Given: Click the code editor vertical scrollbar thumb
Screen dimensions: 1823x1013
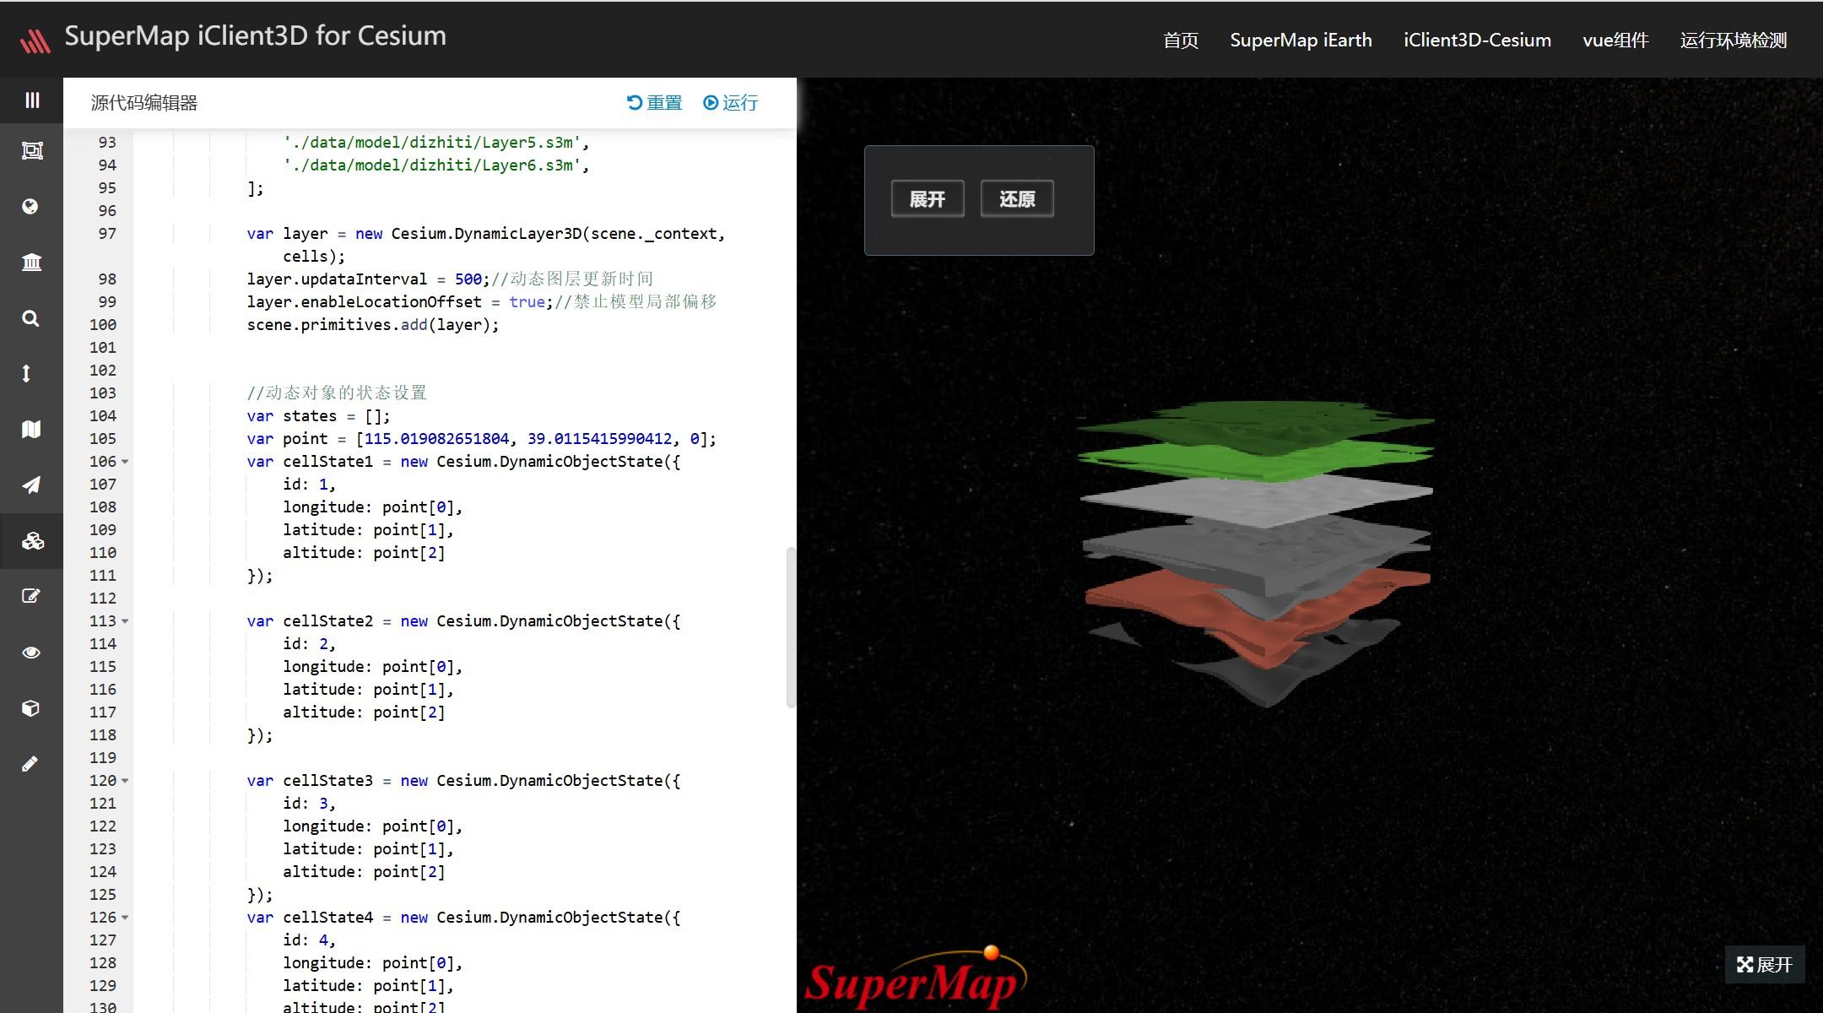Looking at the screenshot, I should 791,628.
